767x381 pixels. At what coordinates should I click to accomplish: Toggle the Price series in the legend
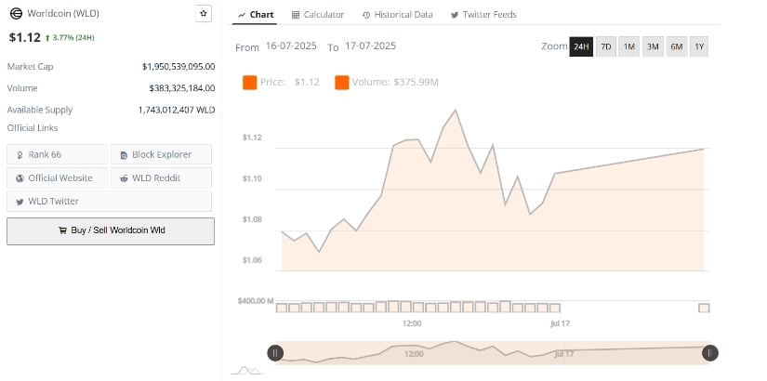coord(281,82)
